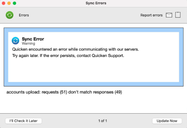187x128 pixels.
Task: Select the Sync Error heading
Action: point(33,39)
